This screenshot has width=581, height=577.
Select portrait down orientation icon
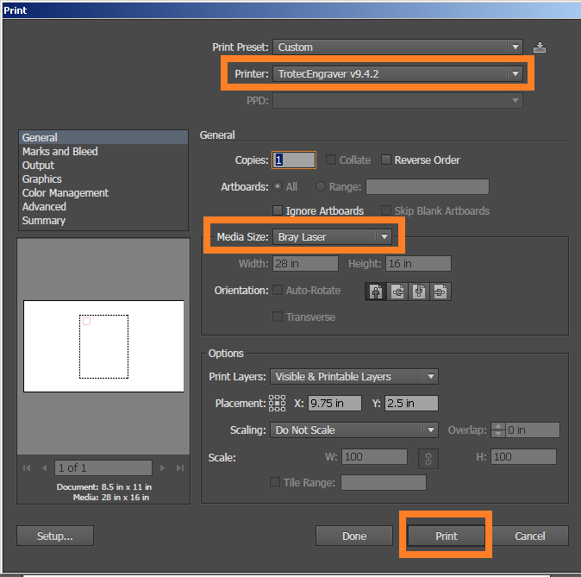click(x=419, y=292)
